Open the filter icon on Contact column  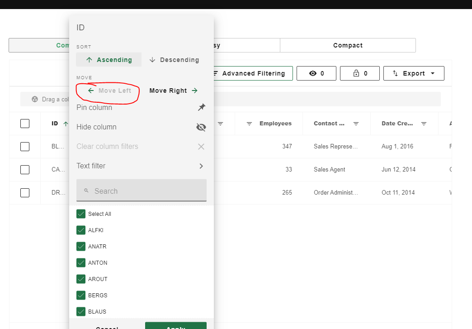click(x=356, y=124)
